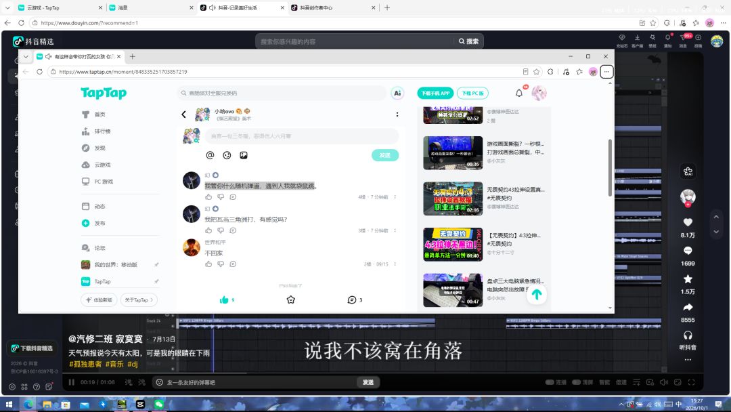The width and height of the screenshot is (731, 412).
Task: Enter fullscreen in the Douyin player
Action: pos(691,382)
